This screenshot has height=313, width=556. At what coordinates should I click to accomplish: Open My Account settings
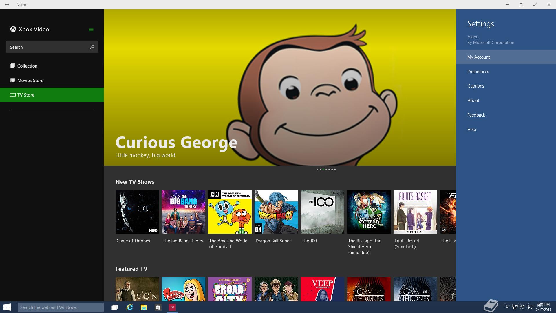[x=506, y=57]
